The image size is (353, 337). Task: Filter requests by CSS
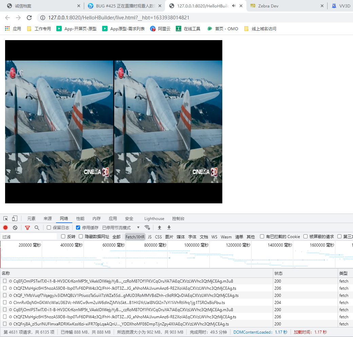159,237
